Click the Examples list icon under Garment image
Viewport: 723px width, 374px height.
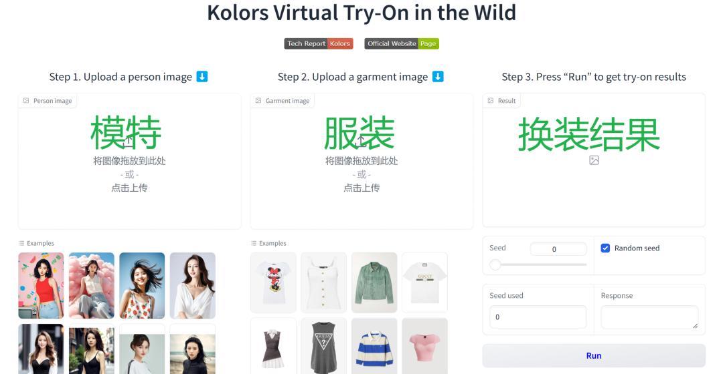click(x=254, y=243)
